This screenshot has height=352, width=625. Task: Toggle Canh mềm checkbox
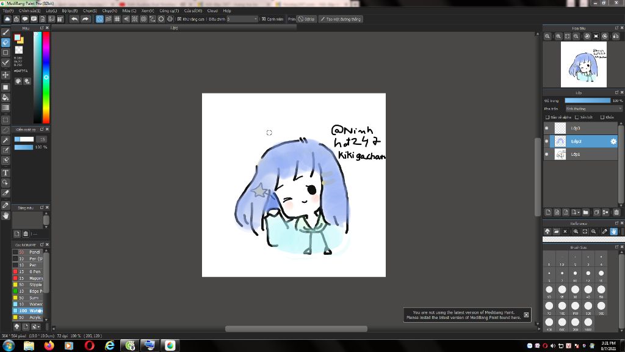click(264, 19)
